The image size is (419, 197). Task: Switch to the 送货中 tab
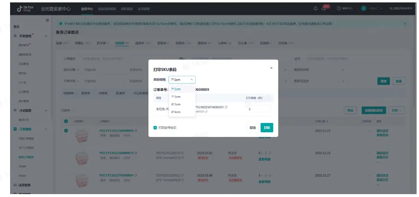(143, 43)
